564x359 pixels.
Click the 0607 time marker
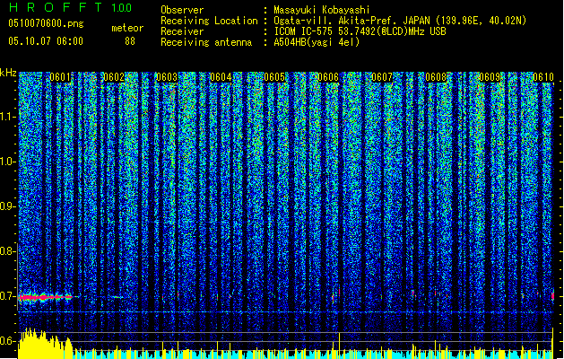(x=383, y=77)
